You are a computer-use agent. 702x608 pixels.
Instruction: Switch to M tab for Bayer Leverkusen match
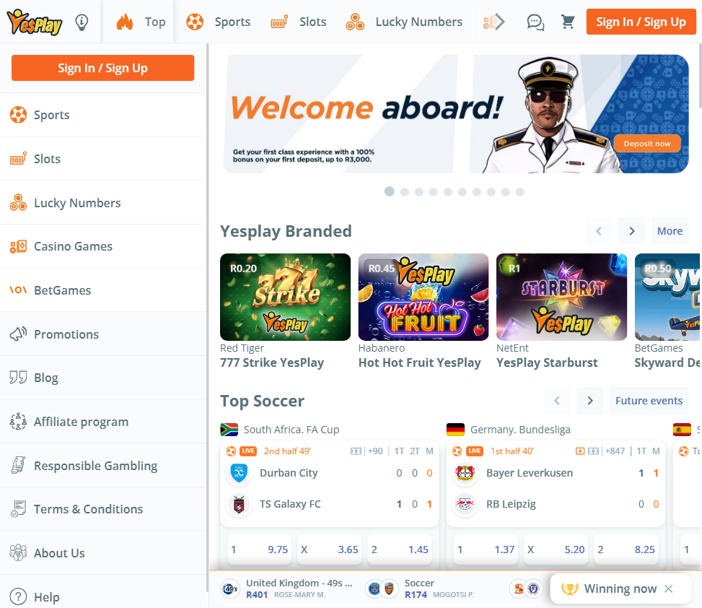pos(656,451)
